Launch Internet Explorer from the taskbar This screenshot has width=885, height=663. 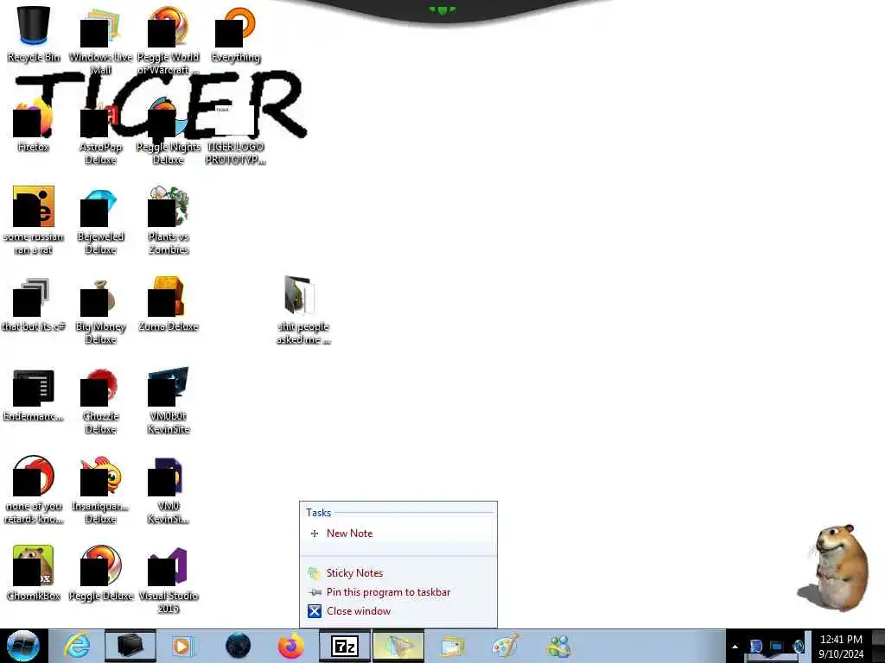77,646
